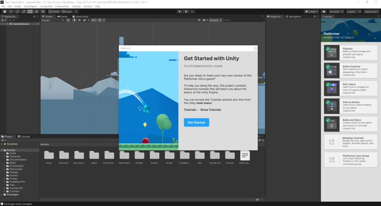The width and height of the screenshot is (381, 206).
Task: Toggle Hierarchy panel lock icon
Action: coord(34,17)
